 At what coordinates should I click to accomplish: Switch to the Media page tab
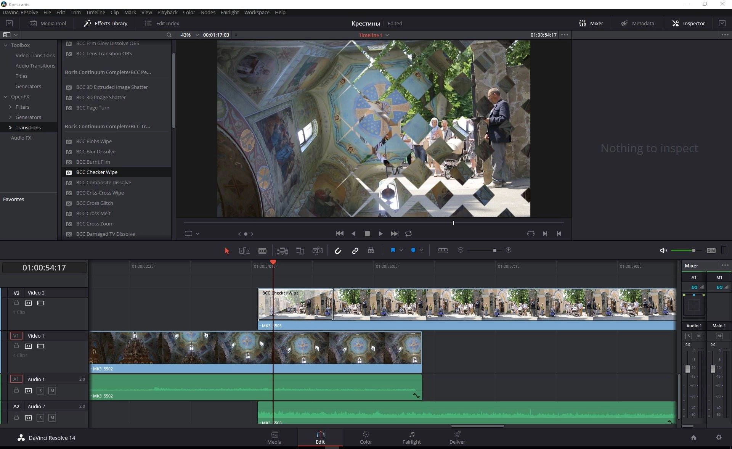point(274,438)
